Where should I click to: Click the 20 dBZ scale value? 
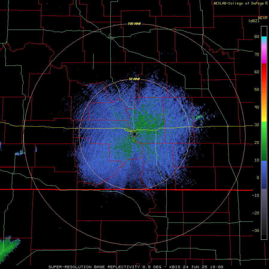(257, 143)
